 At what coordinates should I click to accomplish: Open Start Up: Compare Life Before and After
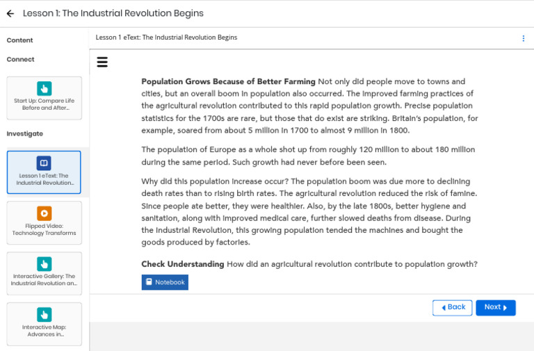pyautogui.click(x=44, y=98)
